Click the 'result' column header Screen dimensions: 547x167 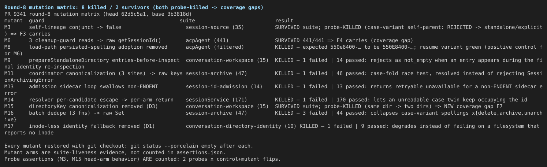[284, 21]
